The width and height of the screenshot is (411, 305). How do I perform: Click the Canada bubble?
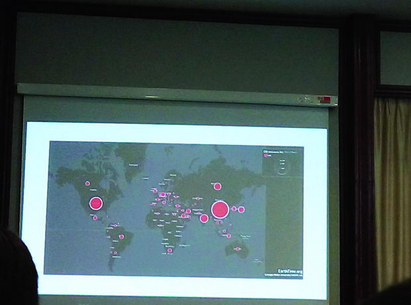click(x=88, y=184)
